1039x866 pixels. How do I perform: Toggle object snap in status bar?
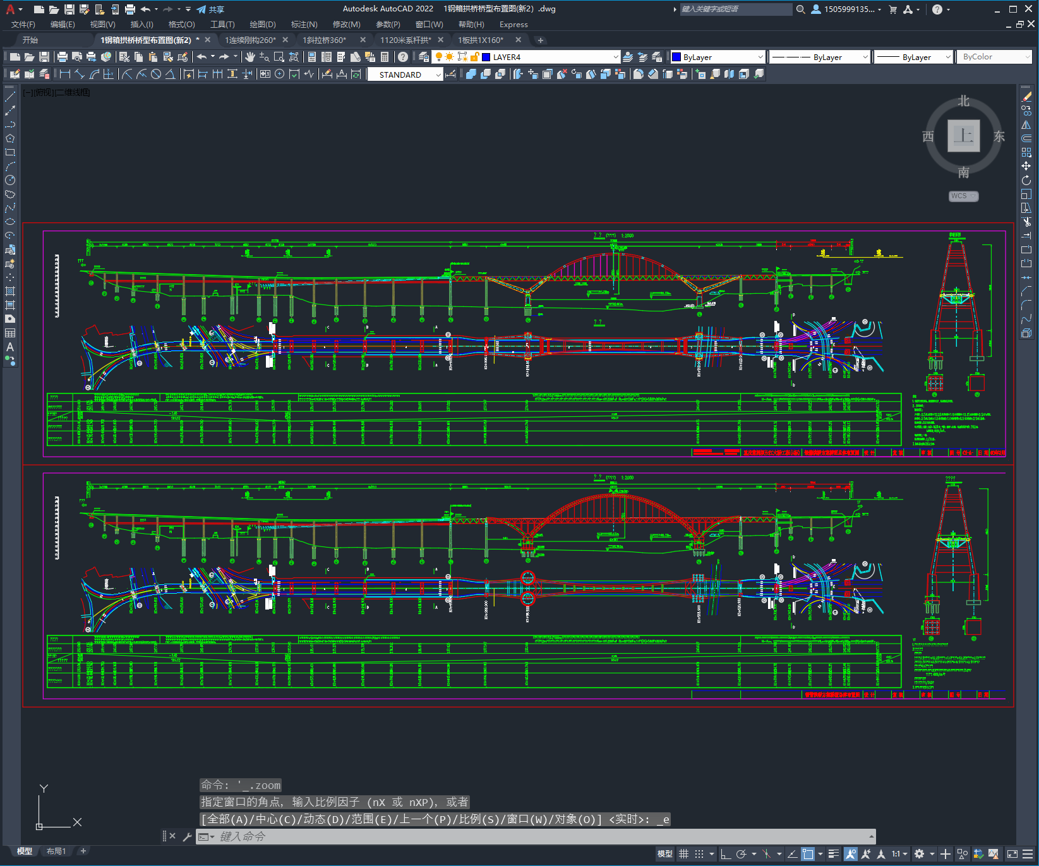point(808,854)
